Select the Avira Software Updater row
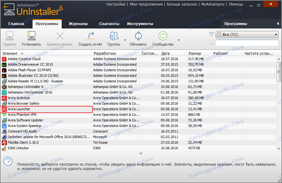282x183 pixels. pos(138,120)
